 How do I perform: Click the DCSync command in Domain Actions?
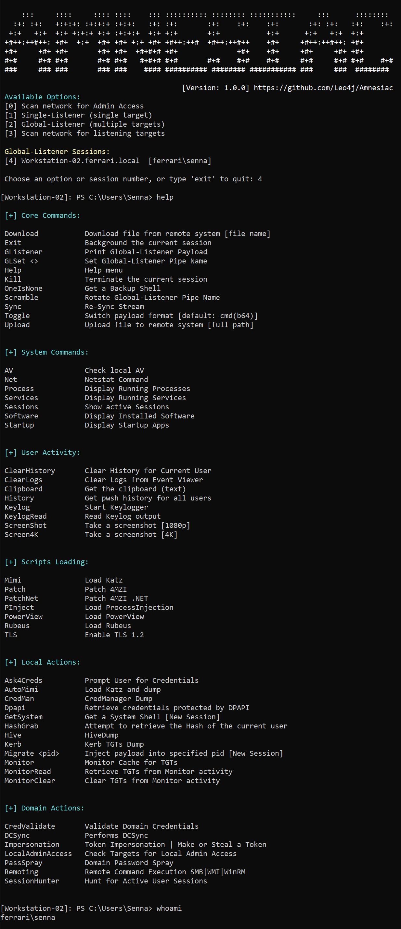(x=17, y=835)
